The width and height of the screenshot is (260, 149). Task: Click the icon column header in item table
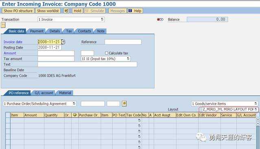pos(75,115)
